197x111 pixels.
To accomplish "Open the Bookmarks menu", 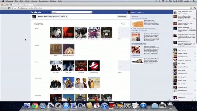I will click(x=43, y=1).
